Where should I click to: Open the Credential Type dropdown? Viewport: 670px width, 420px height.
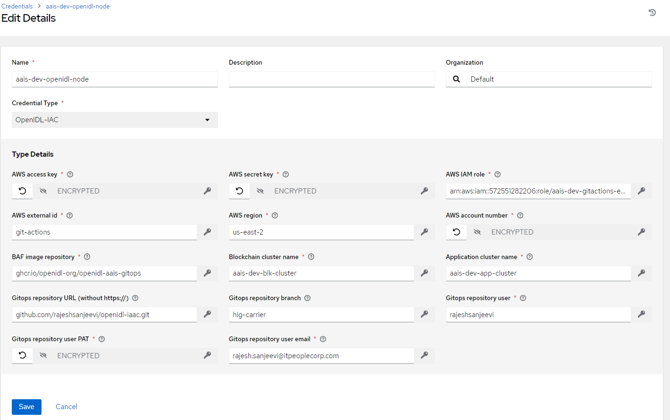click(115, 120)
